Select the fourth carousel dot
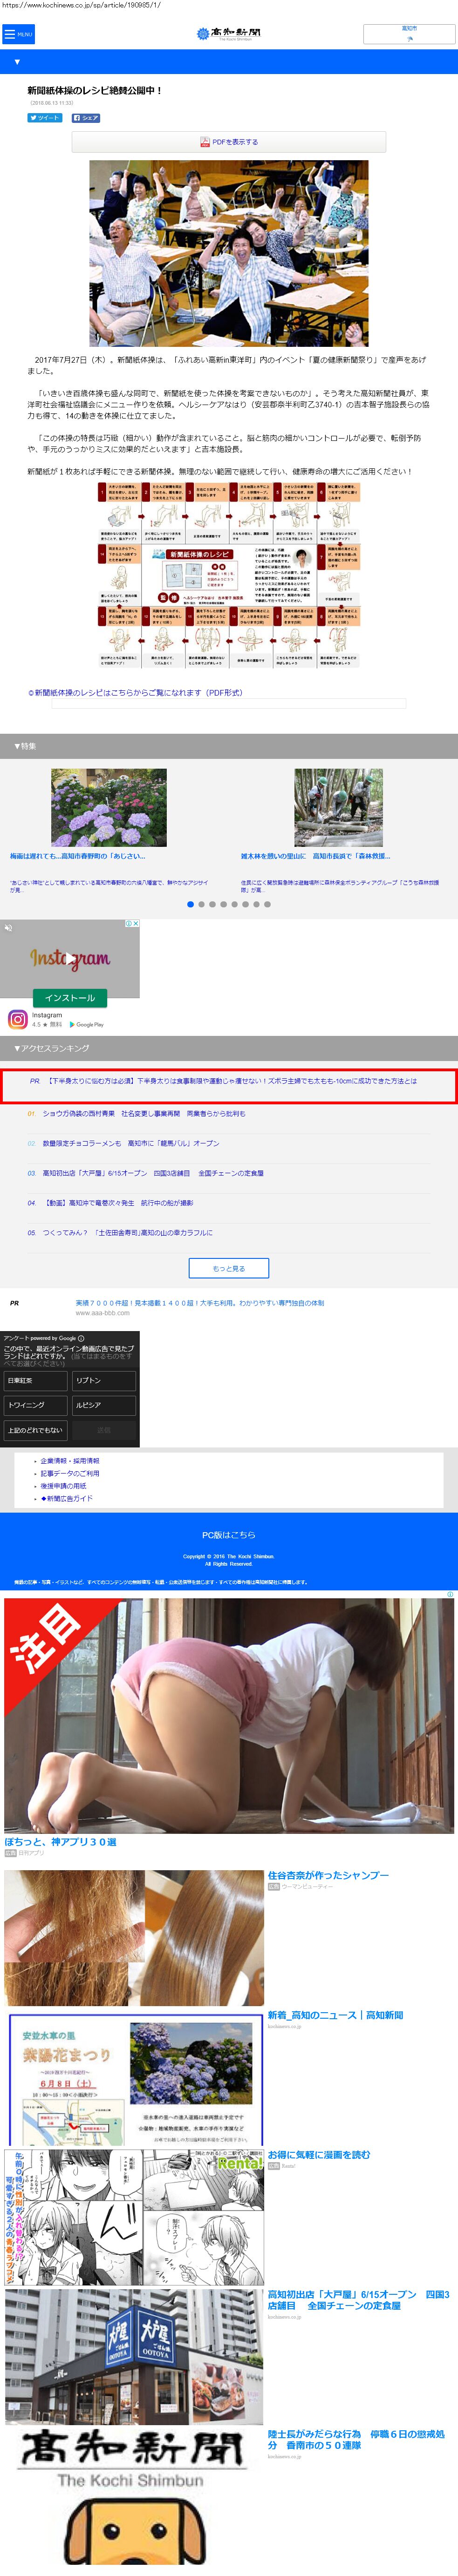 tap(223, 904)
